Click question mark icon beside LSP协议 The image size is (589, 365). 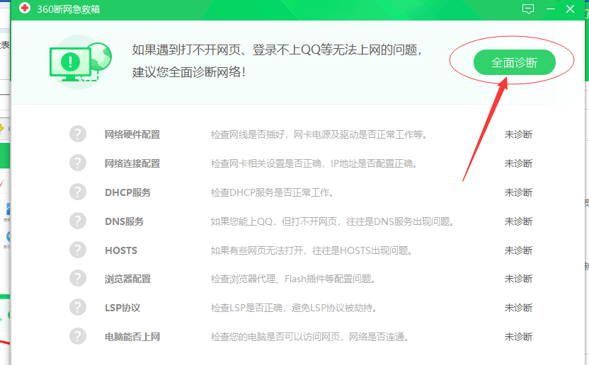pos(78,307)
